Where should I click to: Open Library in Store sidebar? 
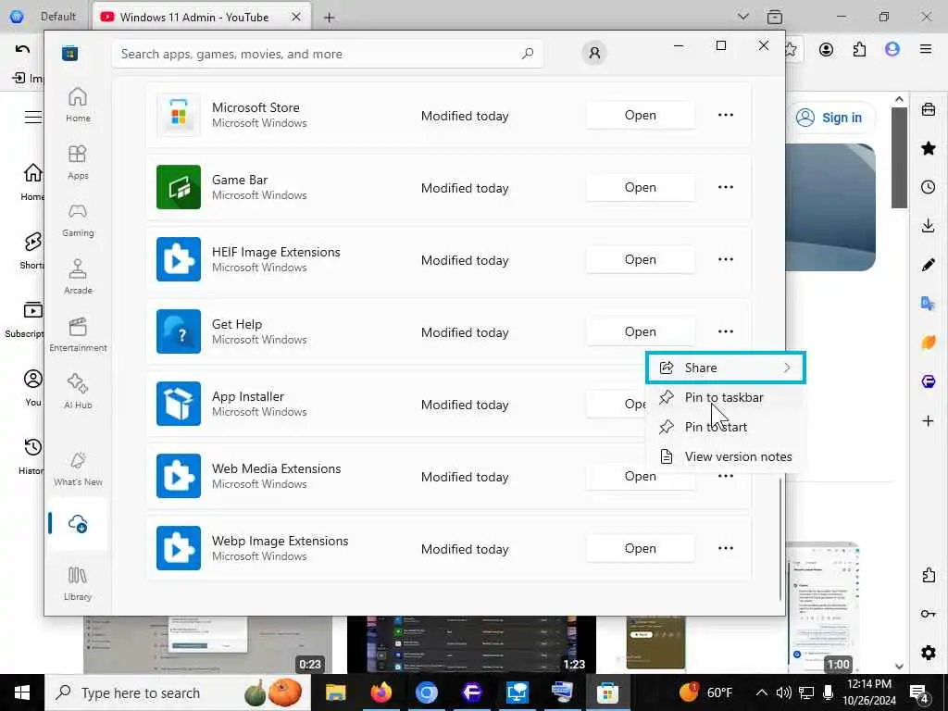click(x=78, y=583)
